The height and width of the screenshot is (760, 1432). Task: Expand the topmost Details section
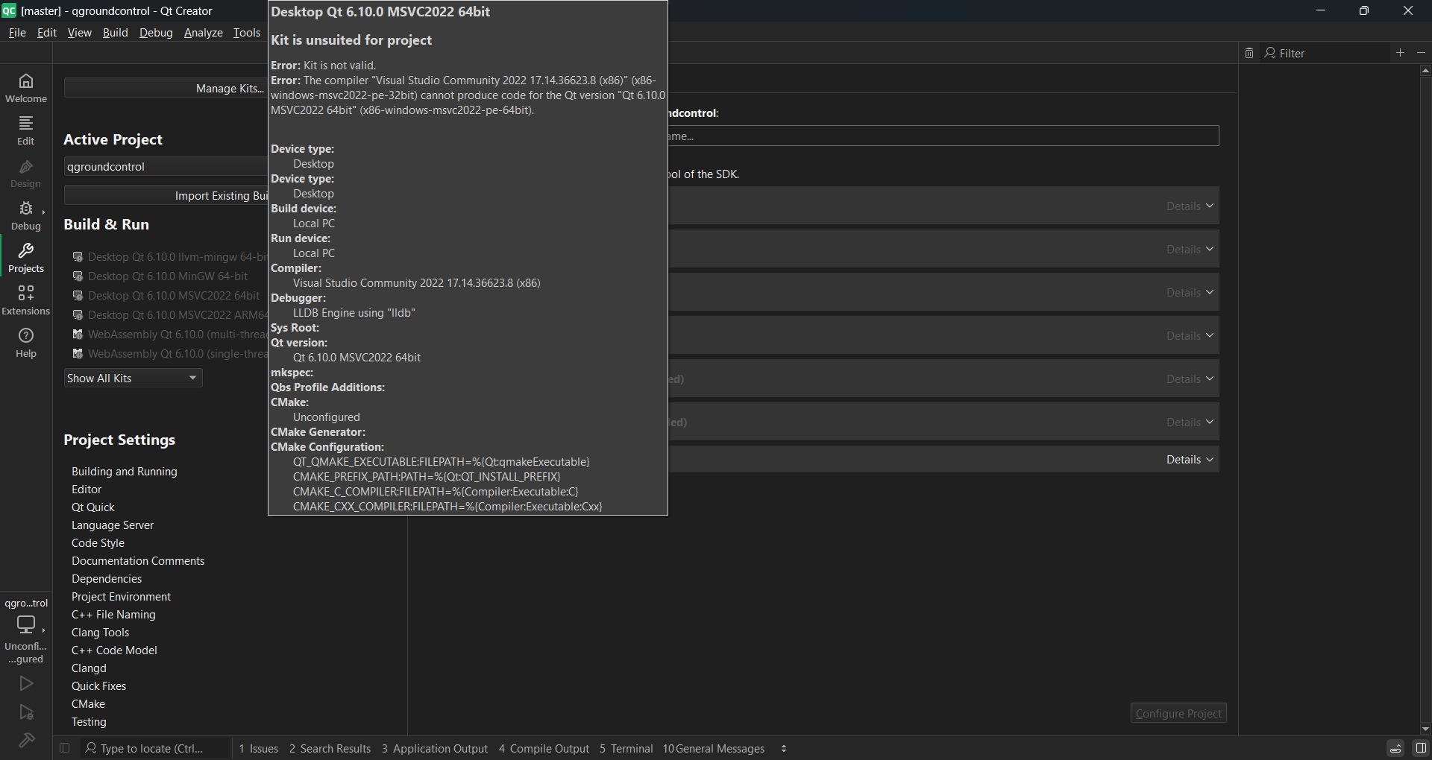coord(1188,206)
